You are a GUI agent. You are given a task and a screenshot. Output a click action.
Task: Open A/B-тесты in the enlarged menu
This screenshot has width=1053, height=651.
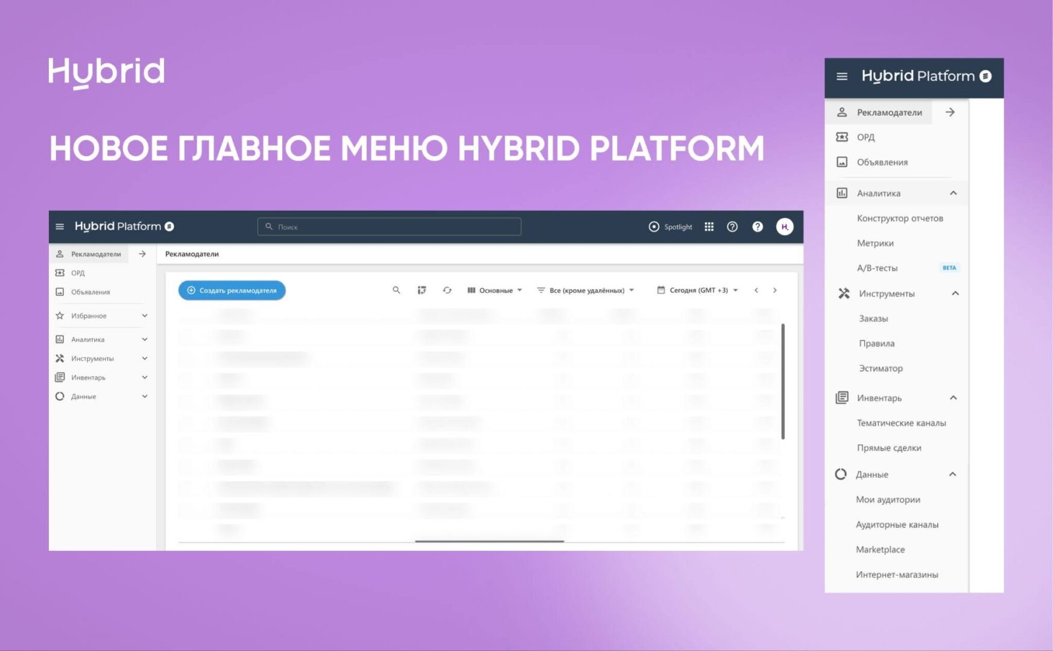[x=877, y=268]
